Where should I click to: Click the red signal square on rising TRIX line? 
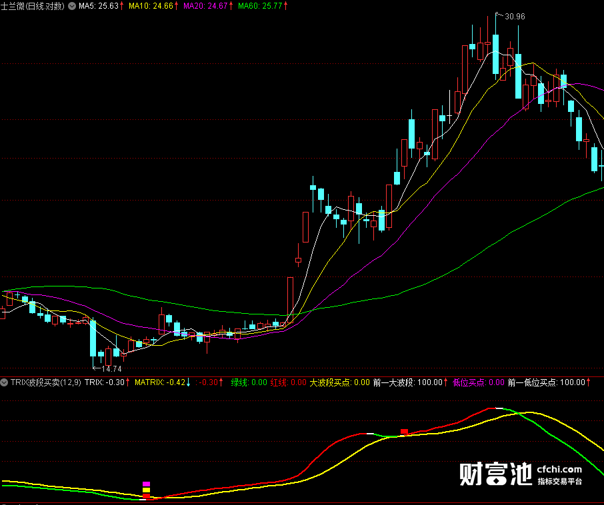tap(404, 432)
